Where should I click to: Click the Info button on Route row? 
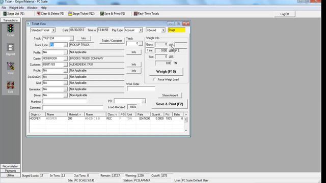pyautogui.click(x=133, y=71)
